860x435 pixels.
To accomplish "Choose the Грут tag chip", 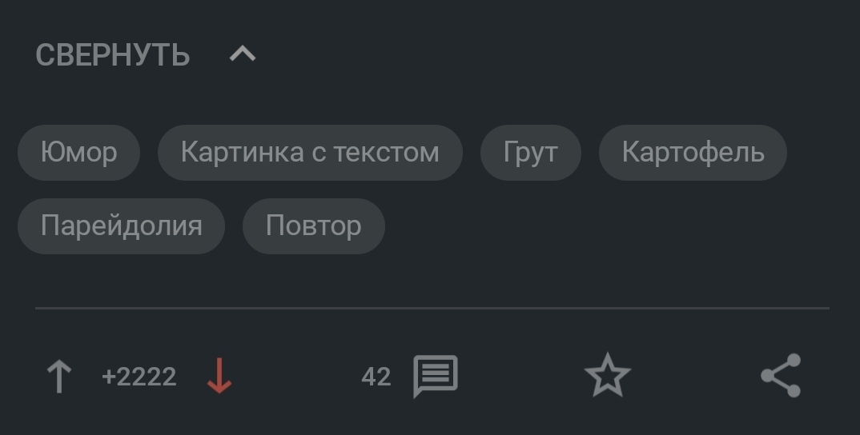I will point(530,152).
